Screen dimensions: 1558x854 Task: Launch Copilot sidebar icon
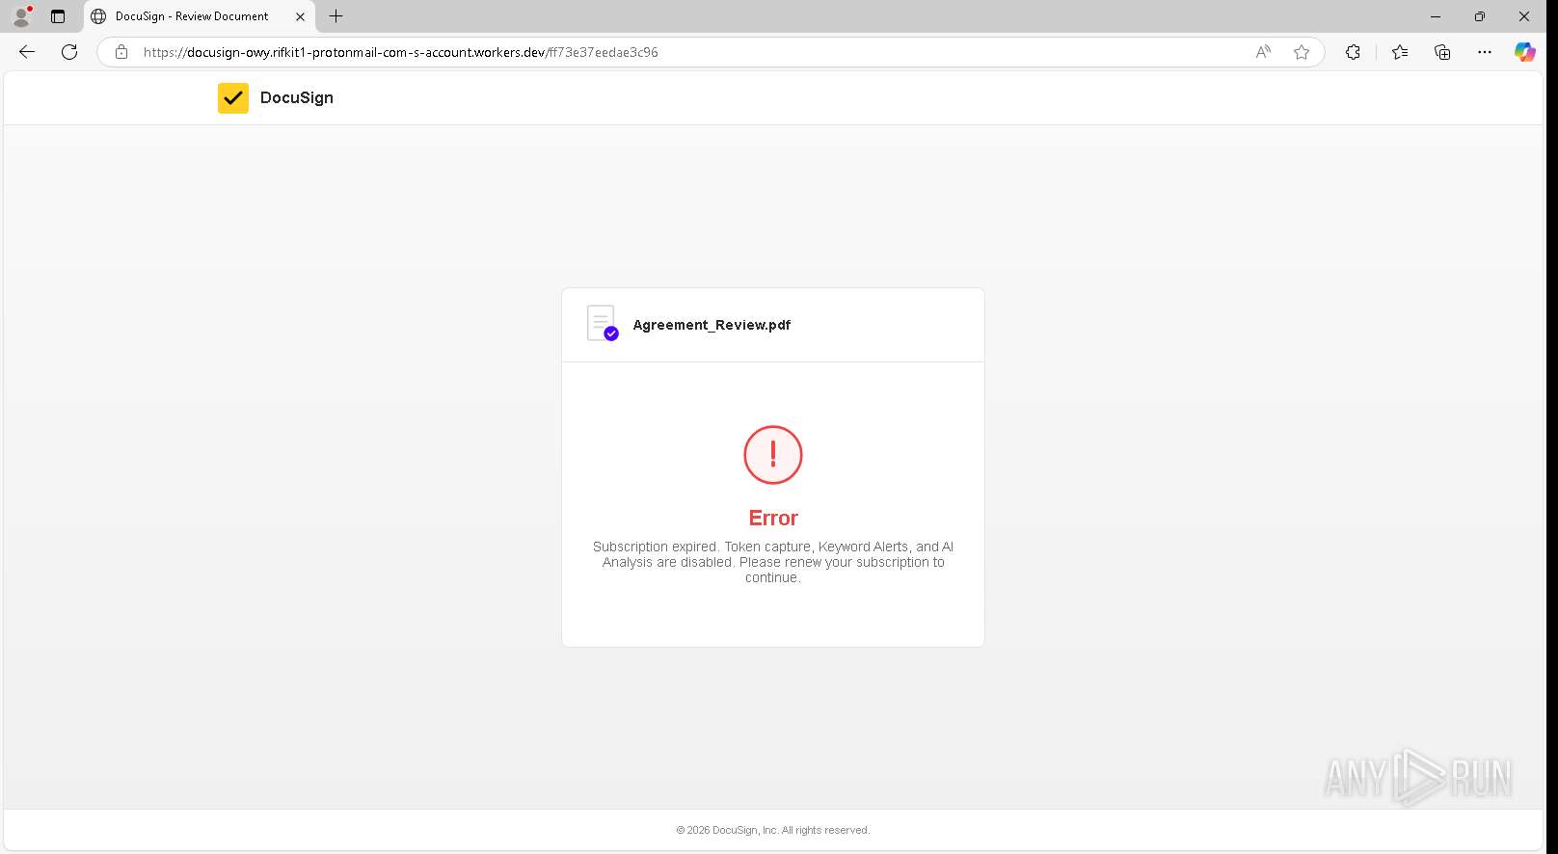(x=1524, y=52)
